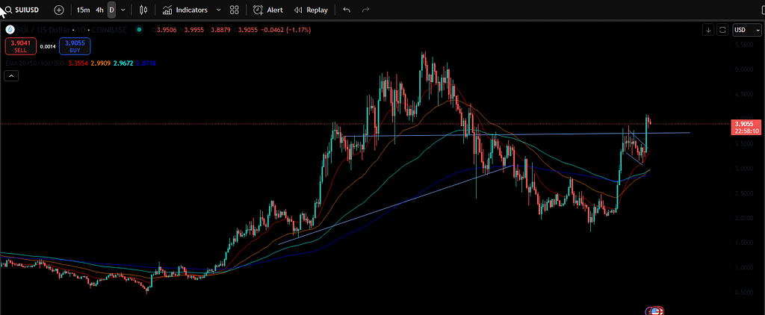Click the blue BUY price button
Viewport: 765px width, 315px height.
(76, 46)
